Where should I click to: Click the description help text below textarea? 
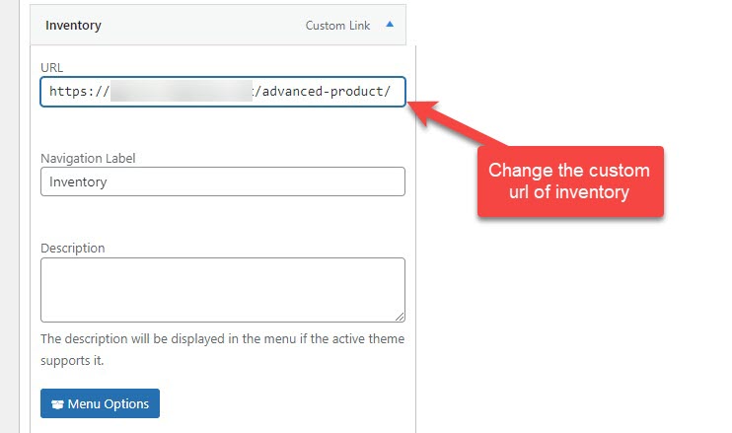pyautogui.click(x=222, y=349)
